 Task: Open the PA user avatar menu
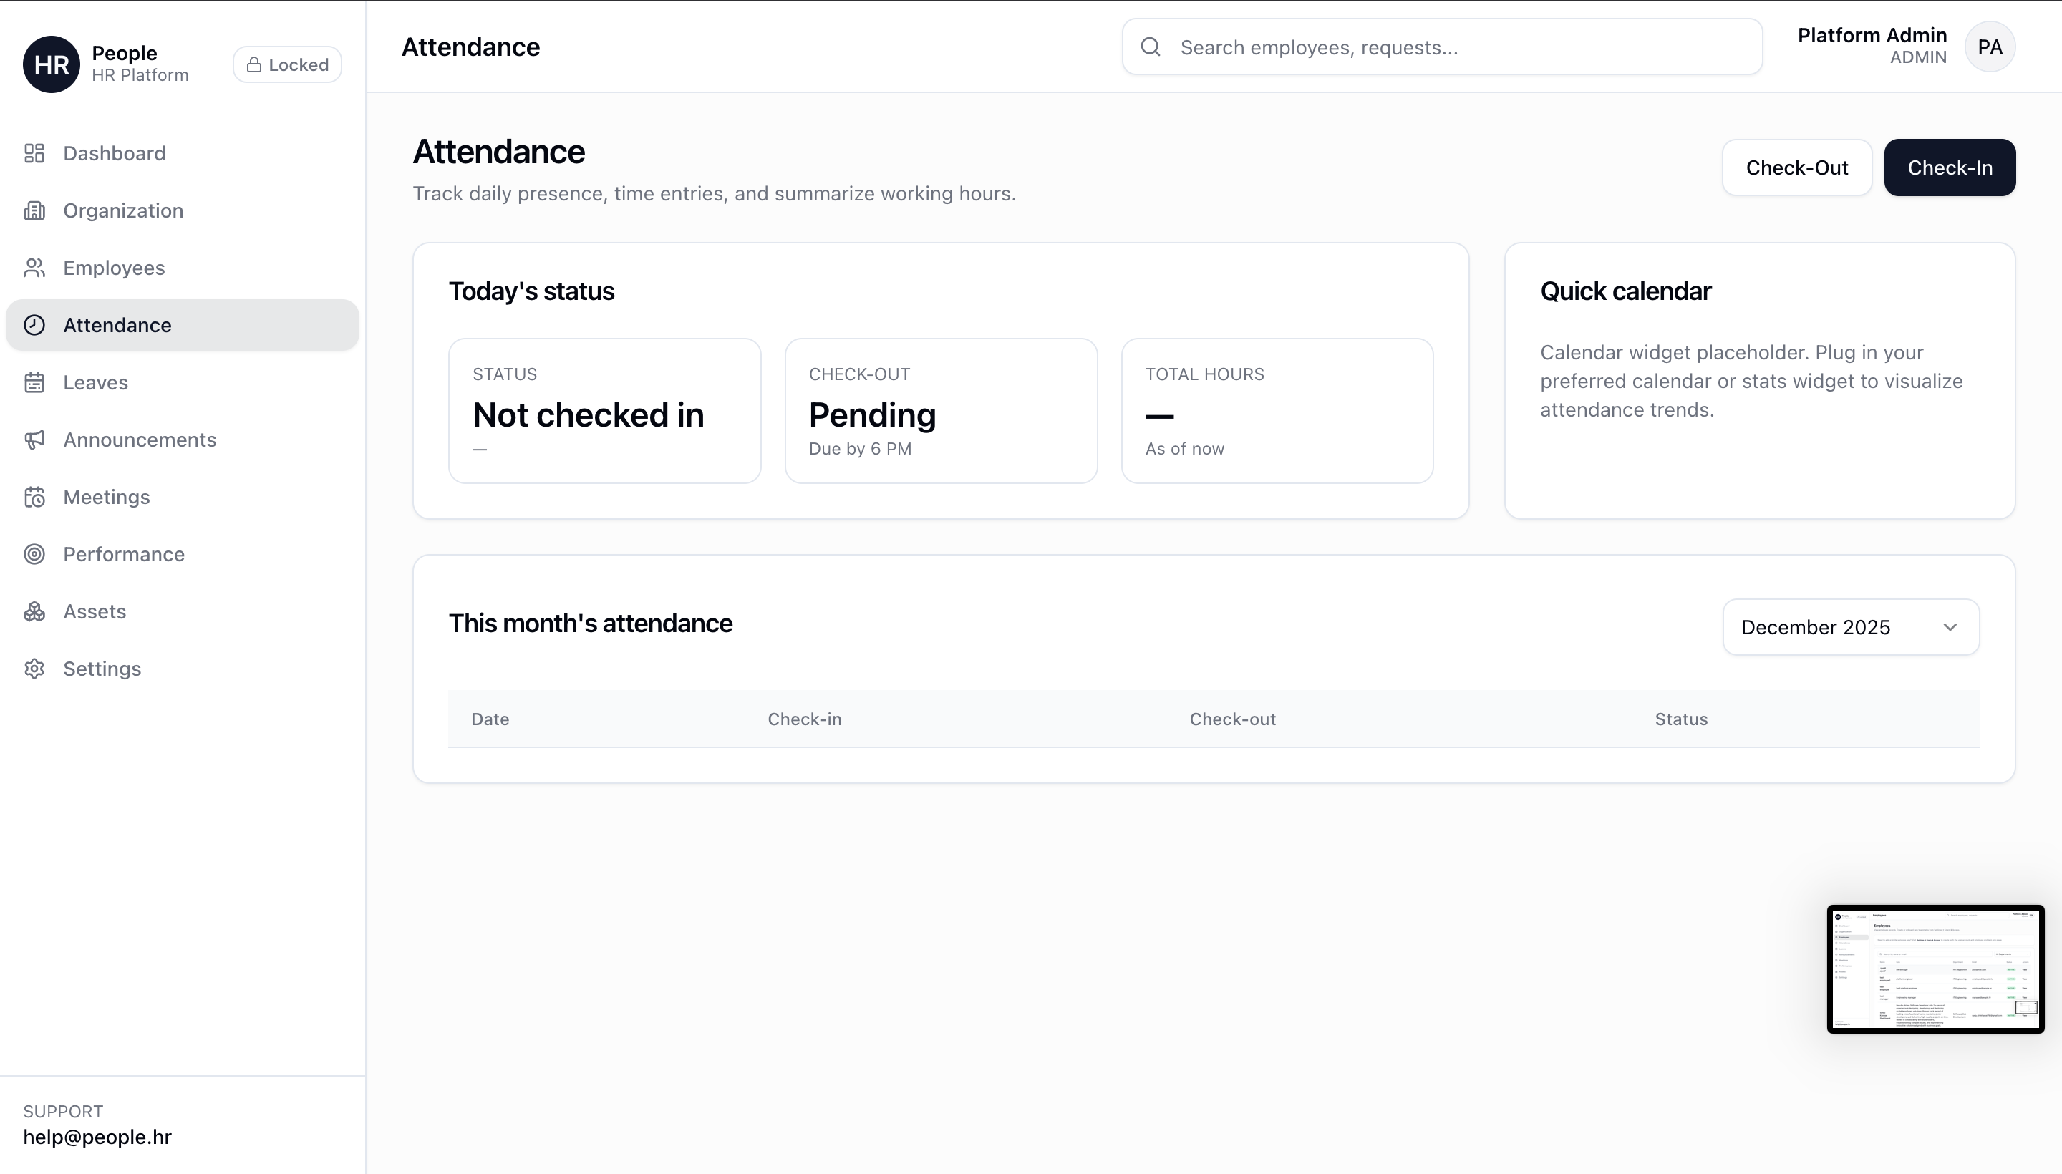(1990, 47)
